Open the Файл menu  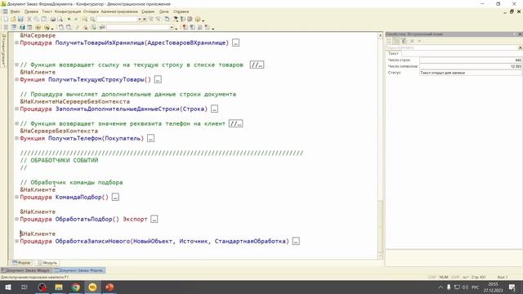(16, 11)
